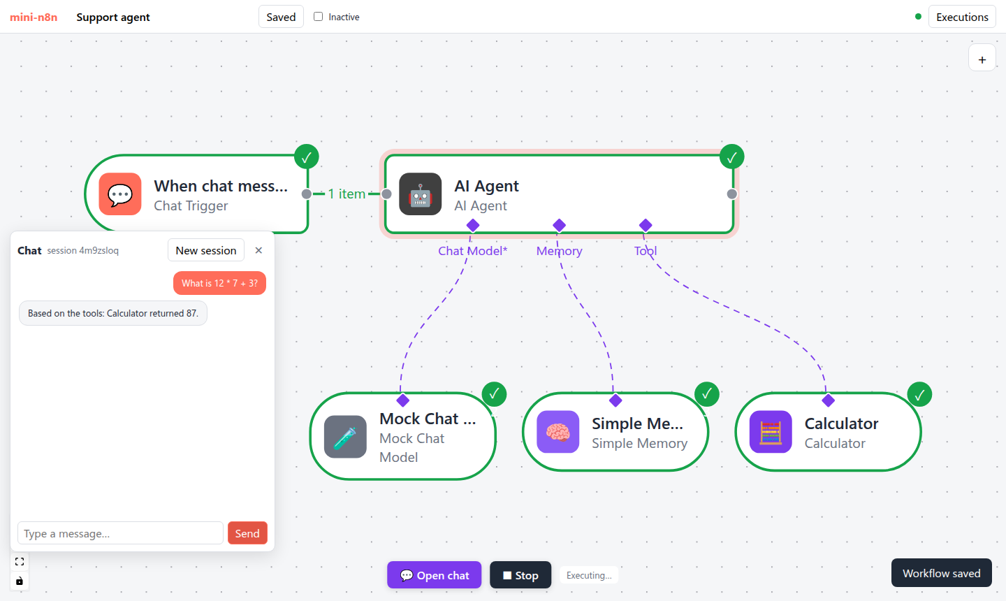Send the chat message

click(247, 533)
